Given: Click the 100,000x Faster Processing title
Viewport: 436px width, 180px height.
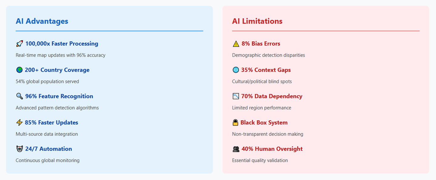Looking at the screenshot, I should click(x=62, y=44).
